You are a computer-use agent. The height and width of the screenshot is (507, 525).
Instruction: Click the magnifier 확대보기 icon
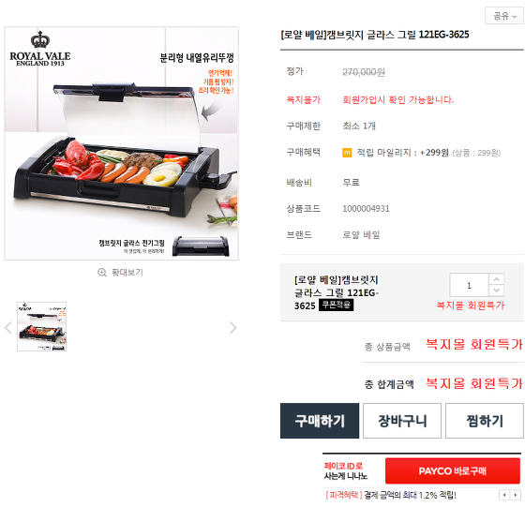[x=102, y=273]
